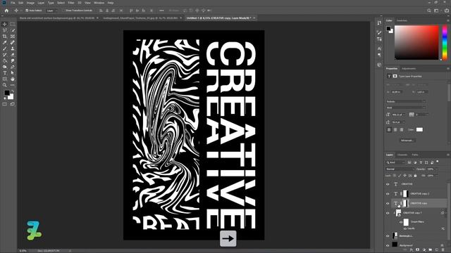The width and height of the screenshot is (451, 253).
Task: Toggle Smart Filters visibility eye
Action: coord(401,222)
